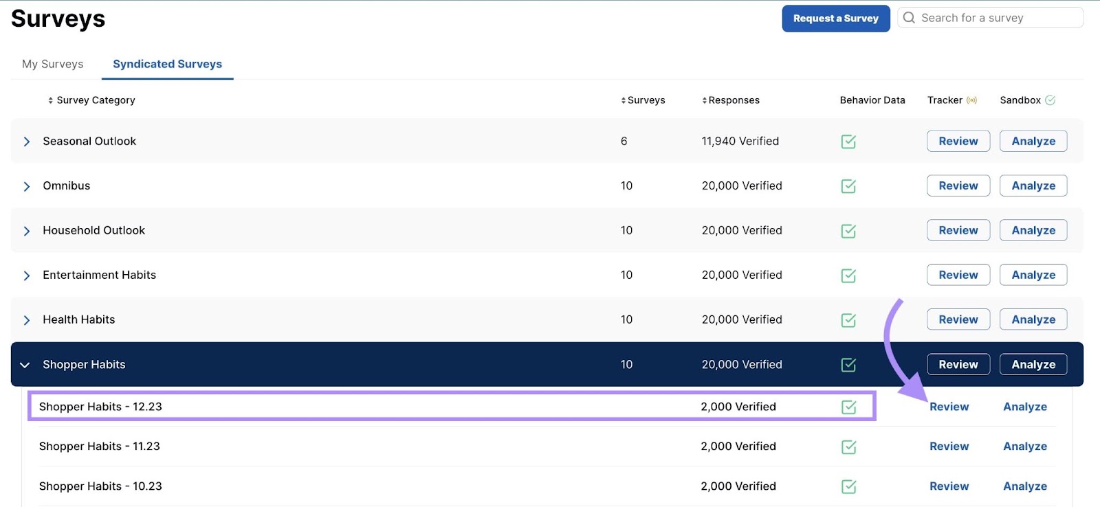The image size is (1100, 507).
Task: Switch to the My Surveys tab
Action: tap(52, 64)
